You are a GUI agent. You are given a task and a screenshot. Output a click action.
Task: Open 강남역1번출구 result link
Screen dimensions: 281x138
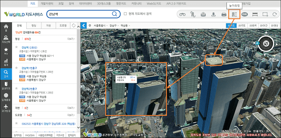29,68
